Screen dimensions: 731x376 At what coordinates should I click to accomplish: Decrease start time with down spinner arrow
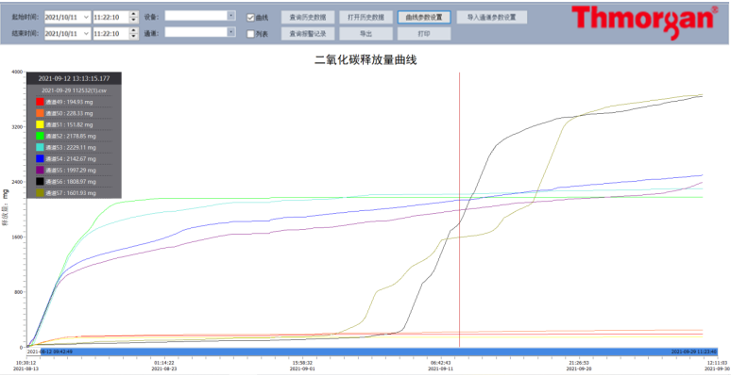134,20
